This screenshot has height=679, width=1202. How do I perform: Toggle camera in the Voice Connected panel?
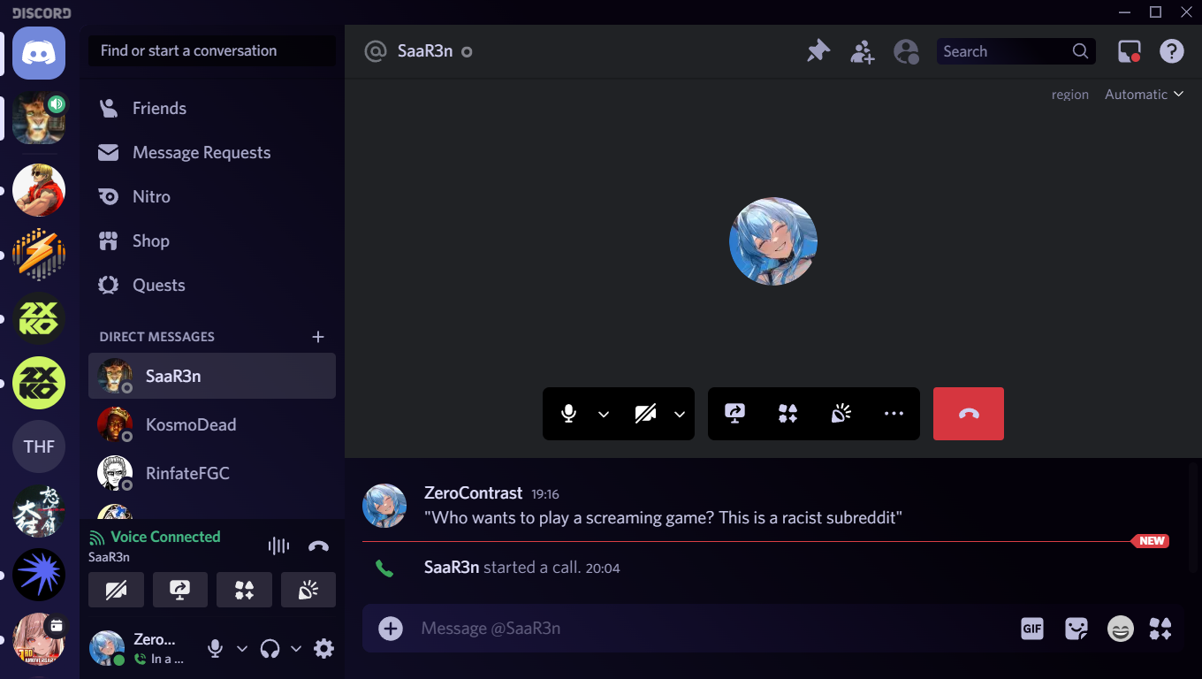[116, 590]
